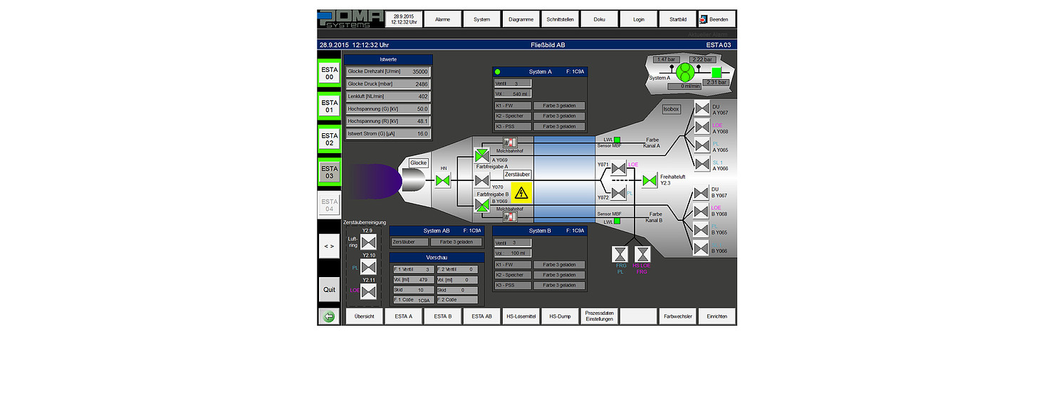Click the '< >' station navigation button

[x=329, y=246]
